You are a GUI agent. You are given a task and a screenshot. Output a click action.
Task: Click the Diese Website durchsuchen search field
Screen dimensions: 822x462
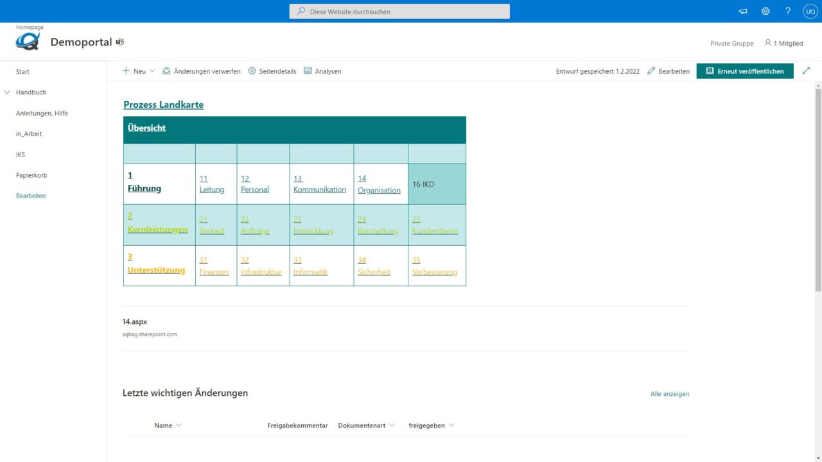click(x=399, y=11)
